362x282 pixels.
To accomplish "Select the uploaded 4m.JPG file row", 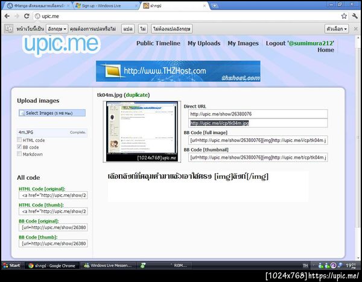I will click(52, 132).
